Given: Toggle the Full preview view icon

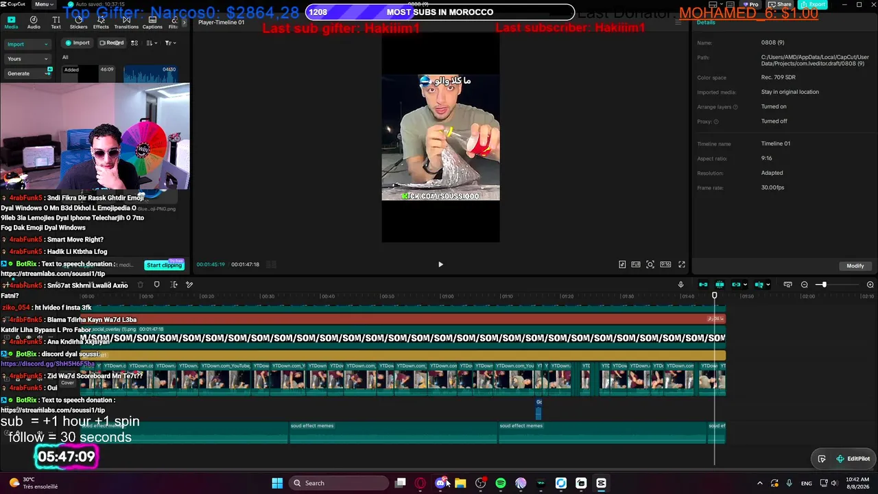Looking at the screenshot, I should click(636, 264).
